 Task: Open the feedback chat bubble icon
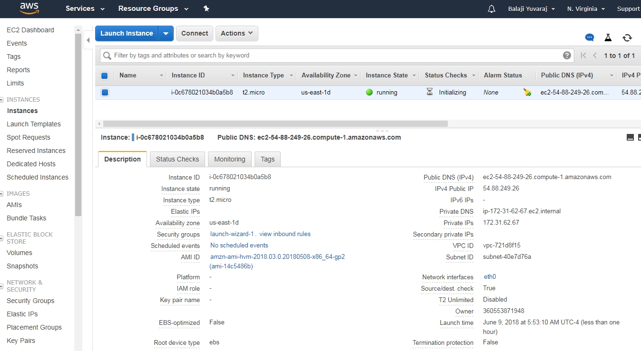[590, 38]
